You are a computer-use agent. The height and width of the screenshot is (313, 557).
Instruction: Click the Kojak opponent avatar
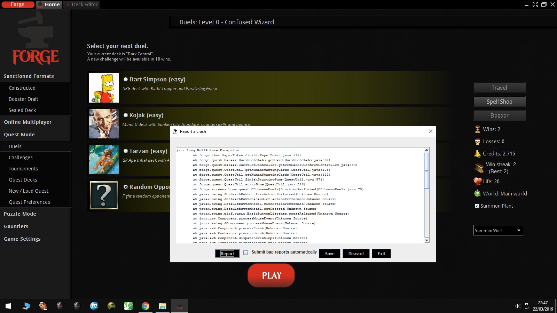[104, 123]
